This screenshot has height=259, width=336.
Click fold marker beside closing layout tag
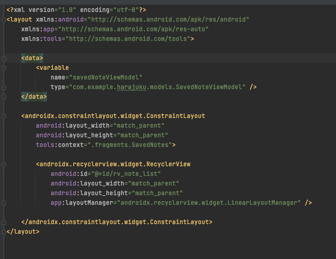(4, 232)
